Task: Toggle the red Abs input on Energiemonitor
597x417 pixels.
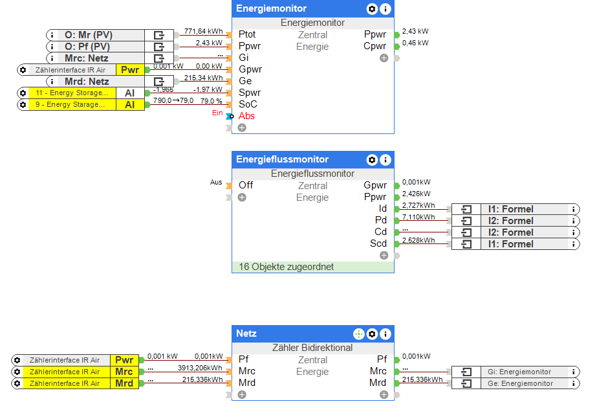Action: pos(246,116)
